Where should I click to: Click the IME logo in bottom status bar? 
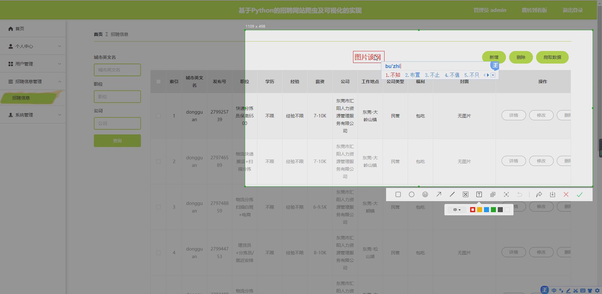click(545, 290)
